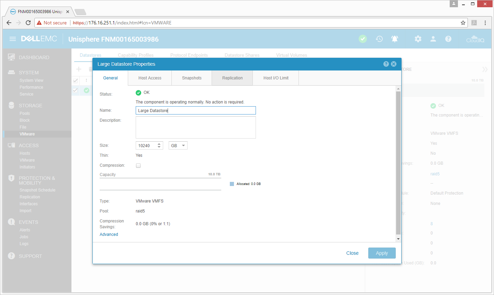The height and width of the screenshot is (295, 494).
Task: Click the Not secure warning icon
Action: [x=39, y=23]
